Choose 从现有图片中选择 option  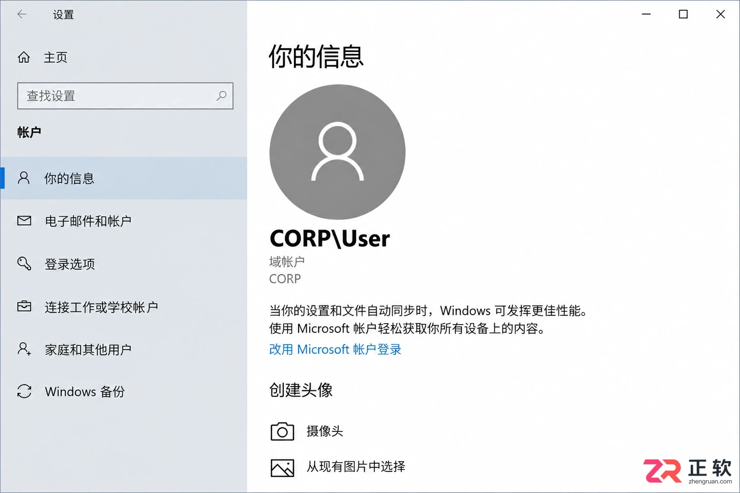(x=356, y=467)
